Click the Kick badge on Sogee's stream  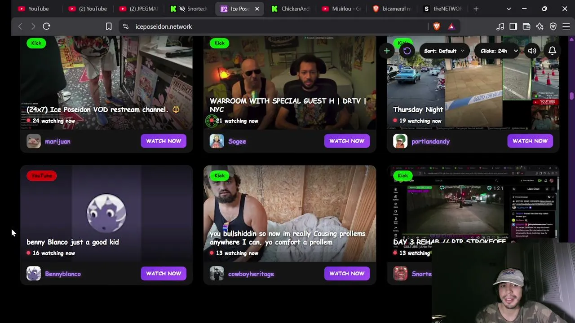click(219, 43)
